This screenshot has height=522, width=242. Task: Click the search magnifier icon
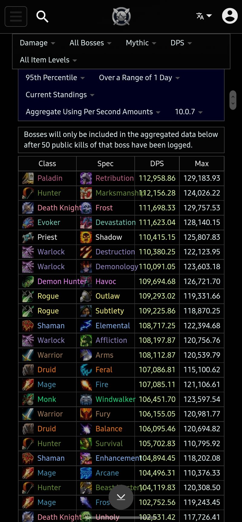tap(42, 16)
